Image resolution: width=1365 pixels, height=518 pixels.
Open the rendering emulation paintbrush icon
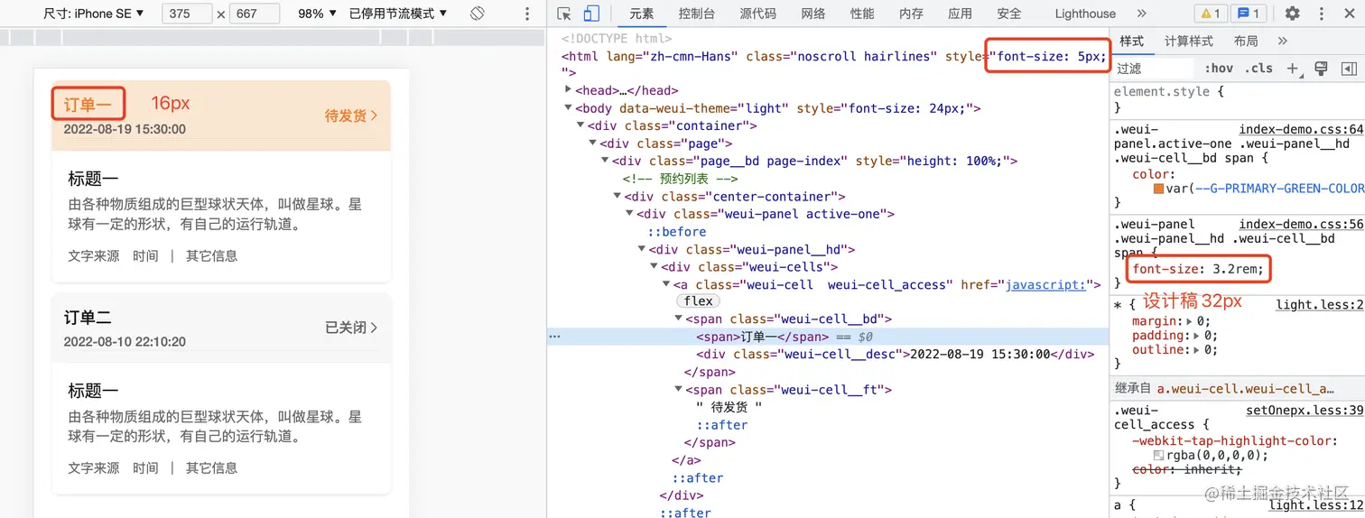1321,69
